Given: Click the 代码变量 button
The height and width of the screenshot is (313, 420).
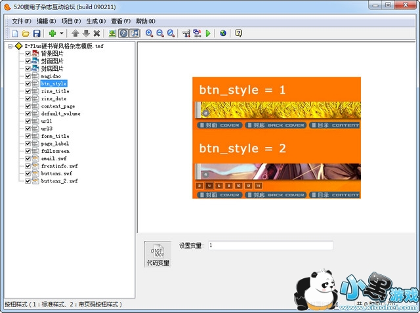Looking at the screenshot, I should coord(157,255).
